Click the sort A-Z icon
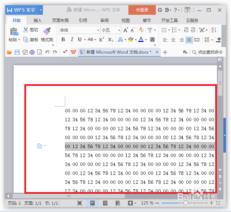Screen dimensions: 231x212 point(213,30)
